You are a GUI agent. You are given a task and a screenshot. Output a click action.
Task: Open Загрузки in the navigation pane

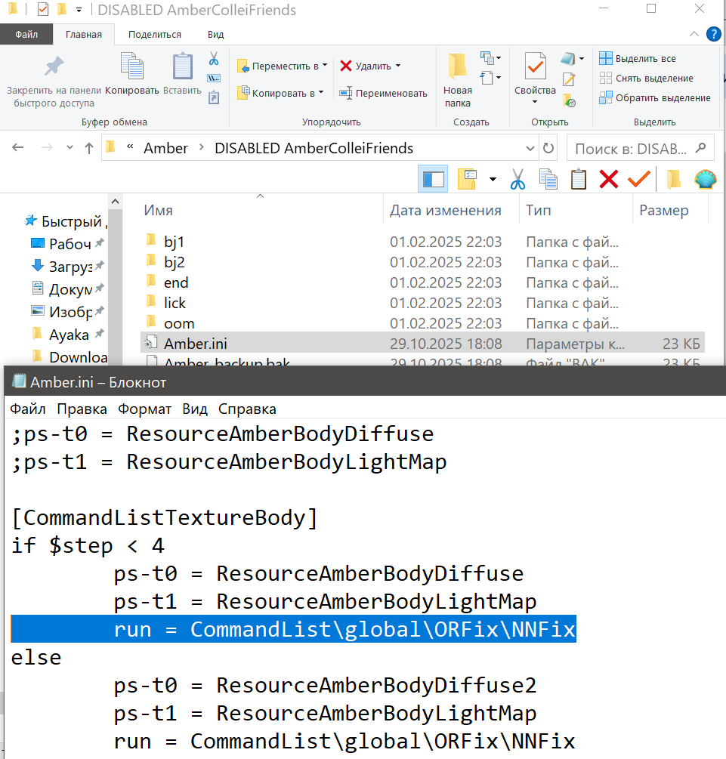[70, 267]
